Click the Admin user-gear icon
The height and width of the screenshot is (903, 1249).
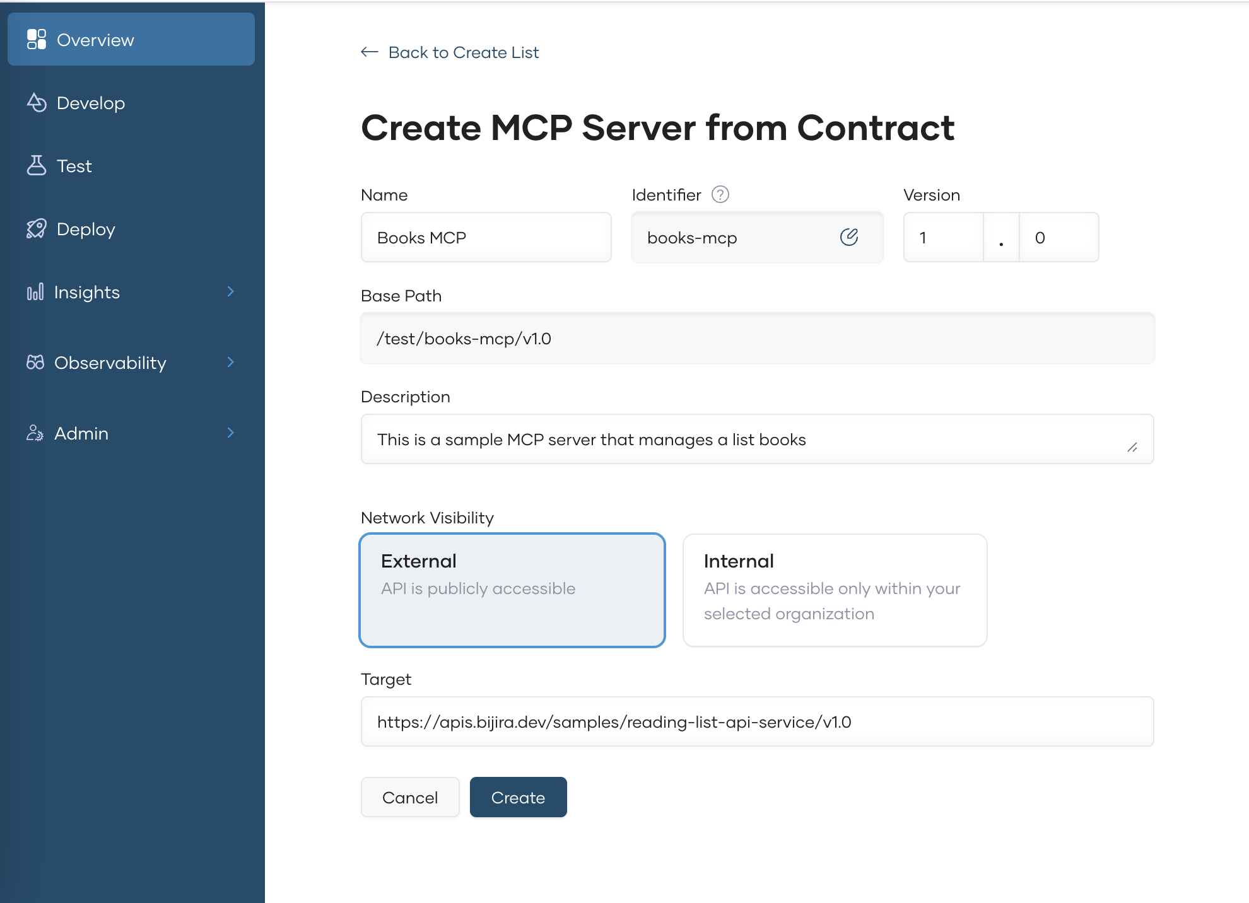(x=35, y=433)
